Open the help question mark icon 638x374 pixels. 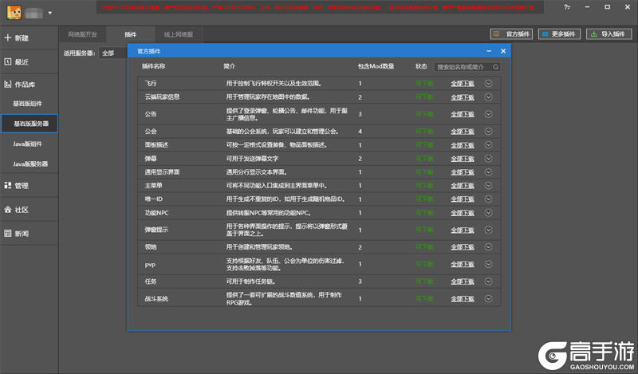pyautogui.click(x=567, y=7)
